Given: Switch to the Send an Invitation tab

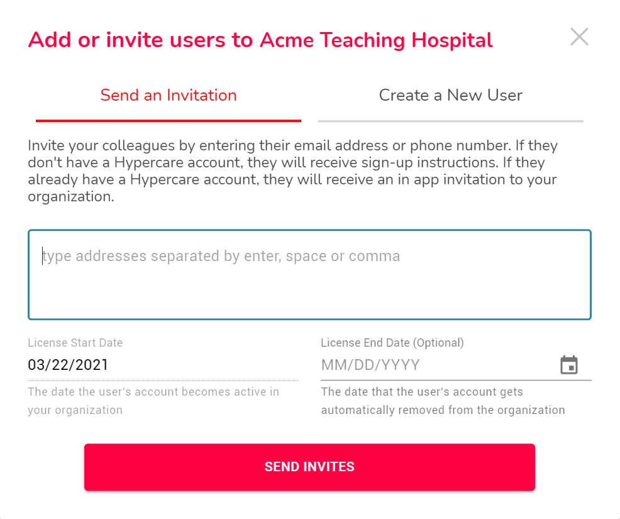Looking at the screenshot, I should (x=169, y=96).
